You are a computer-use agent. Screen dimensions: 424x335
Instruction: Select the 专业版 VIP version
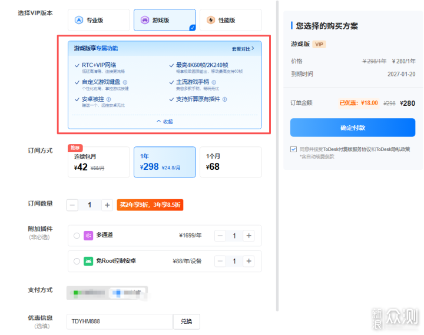(x=99, y=20)
